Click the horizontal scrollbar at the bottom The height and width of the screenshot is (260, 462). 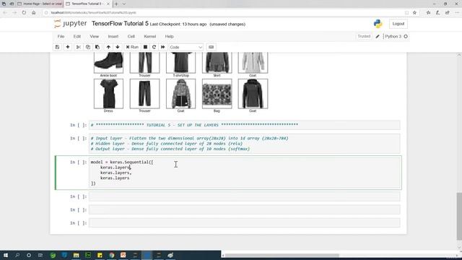(282, 255)
